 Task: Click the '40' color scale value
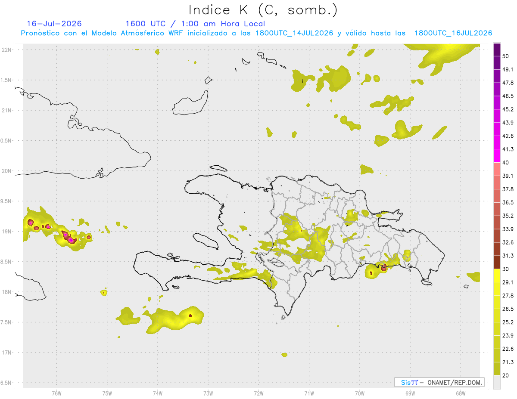[x=506, y=163]
